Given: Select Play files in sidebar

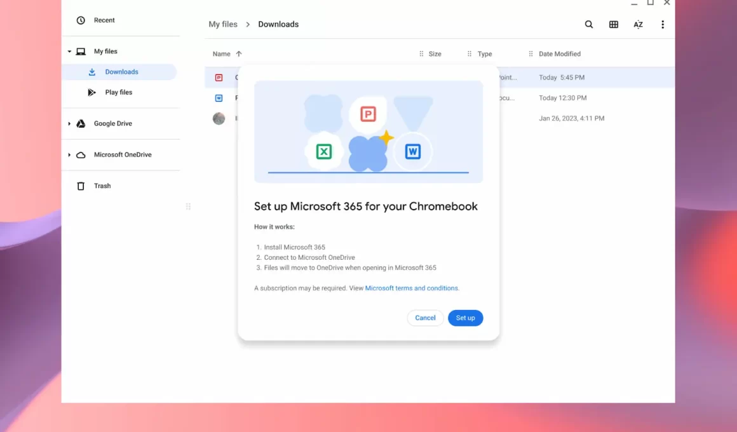Looking at the screenshot, I should 118,92.
